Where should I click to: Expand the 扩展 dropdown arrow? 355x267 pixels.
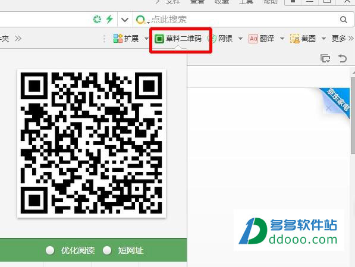coord(146,39)
